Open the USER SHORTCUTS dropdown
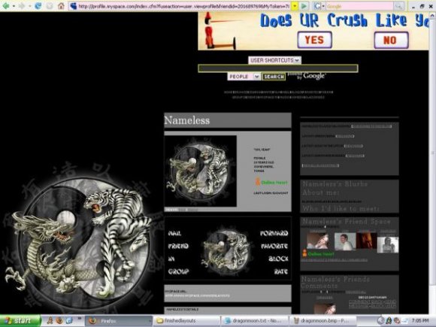 pyautogui.click(x=274, y=60)
